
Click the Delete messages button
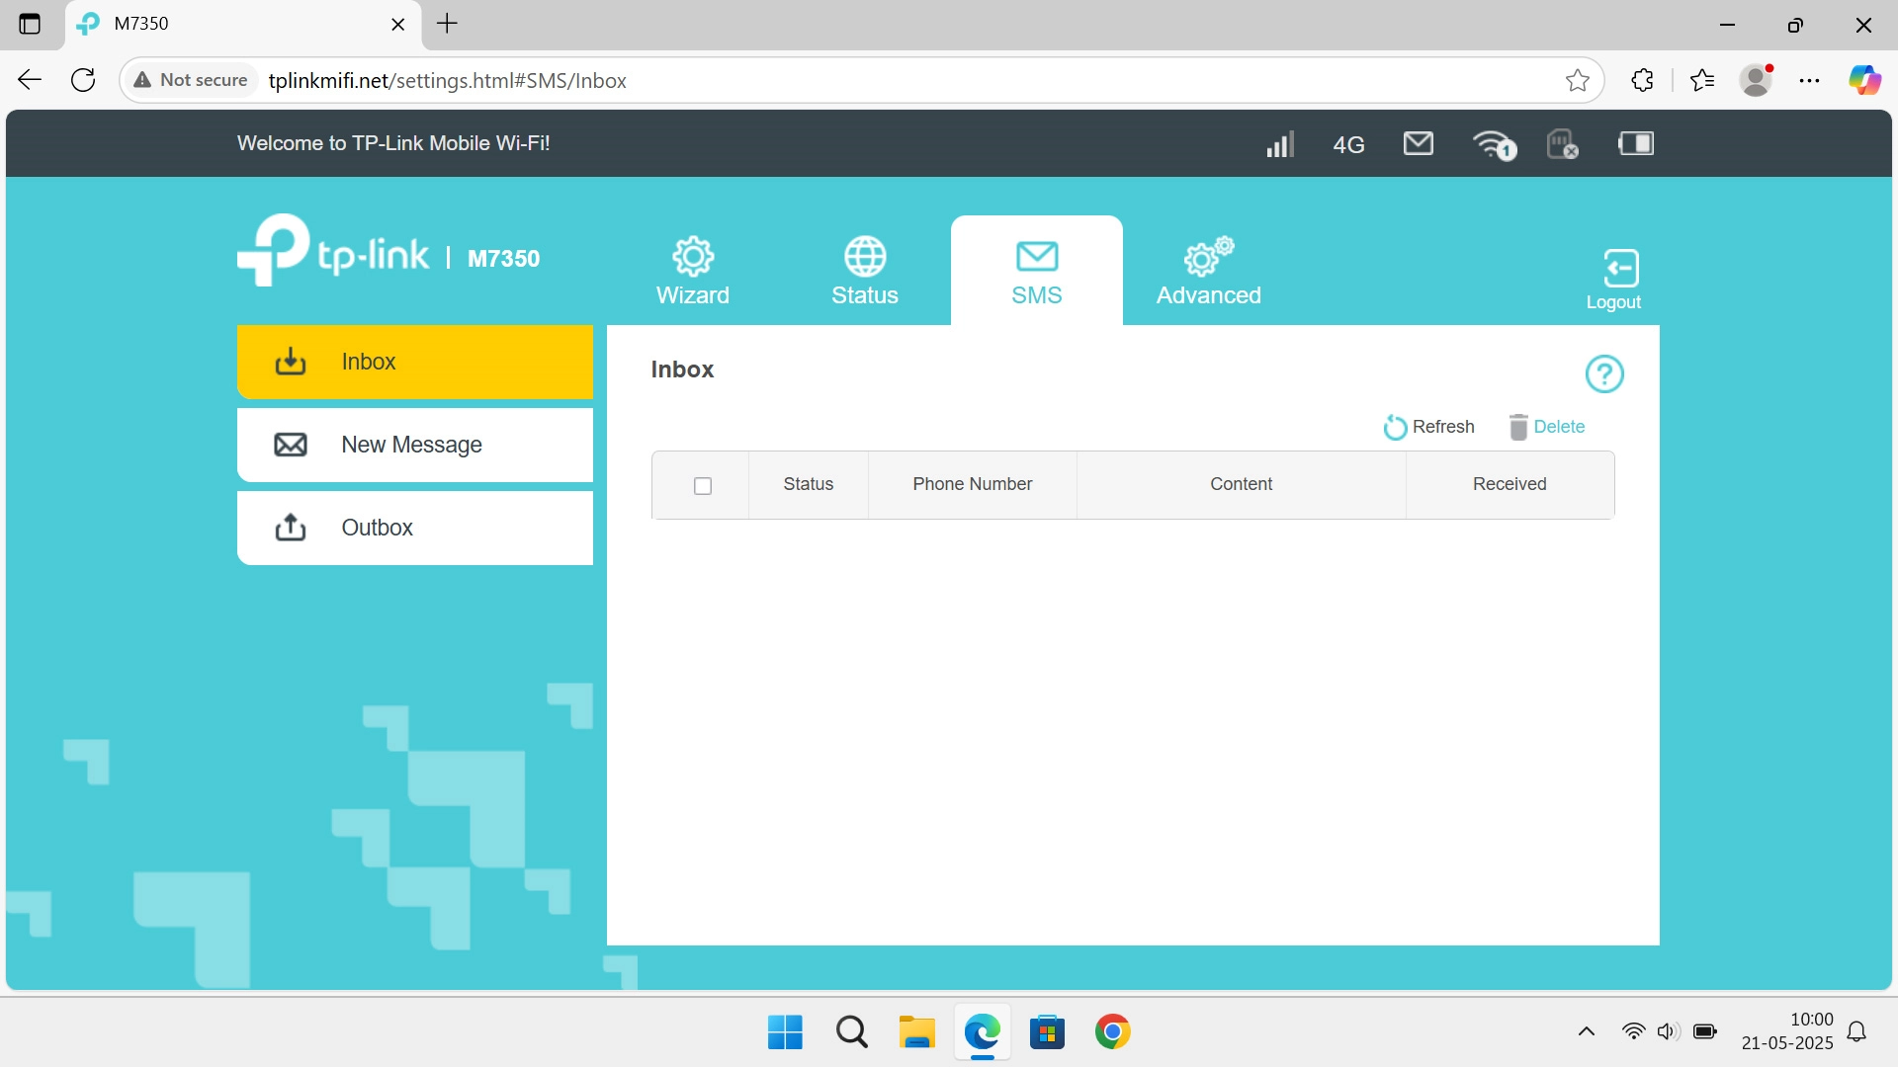click(1547, 427)
